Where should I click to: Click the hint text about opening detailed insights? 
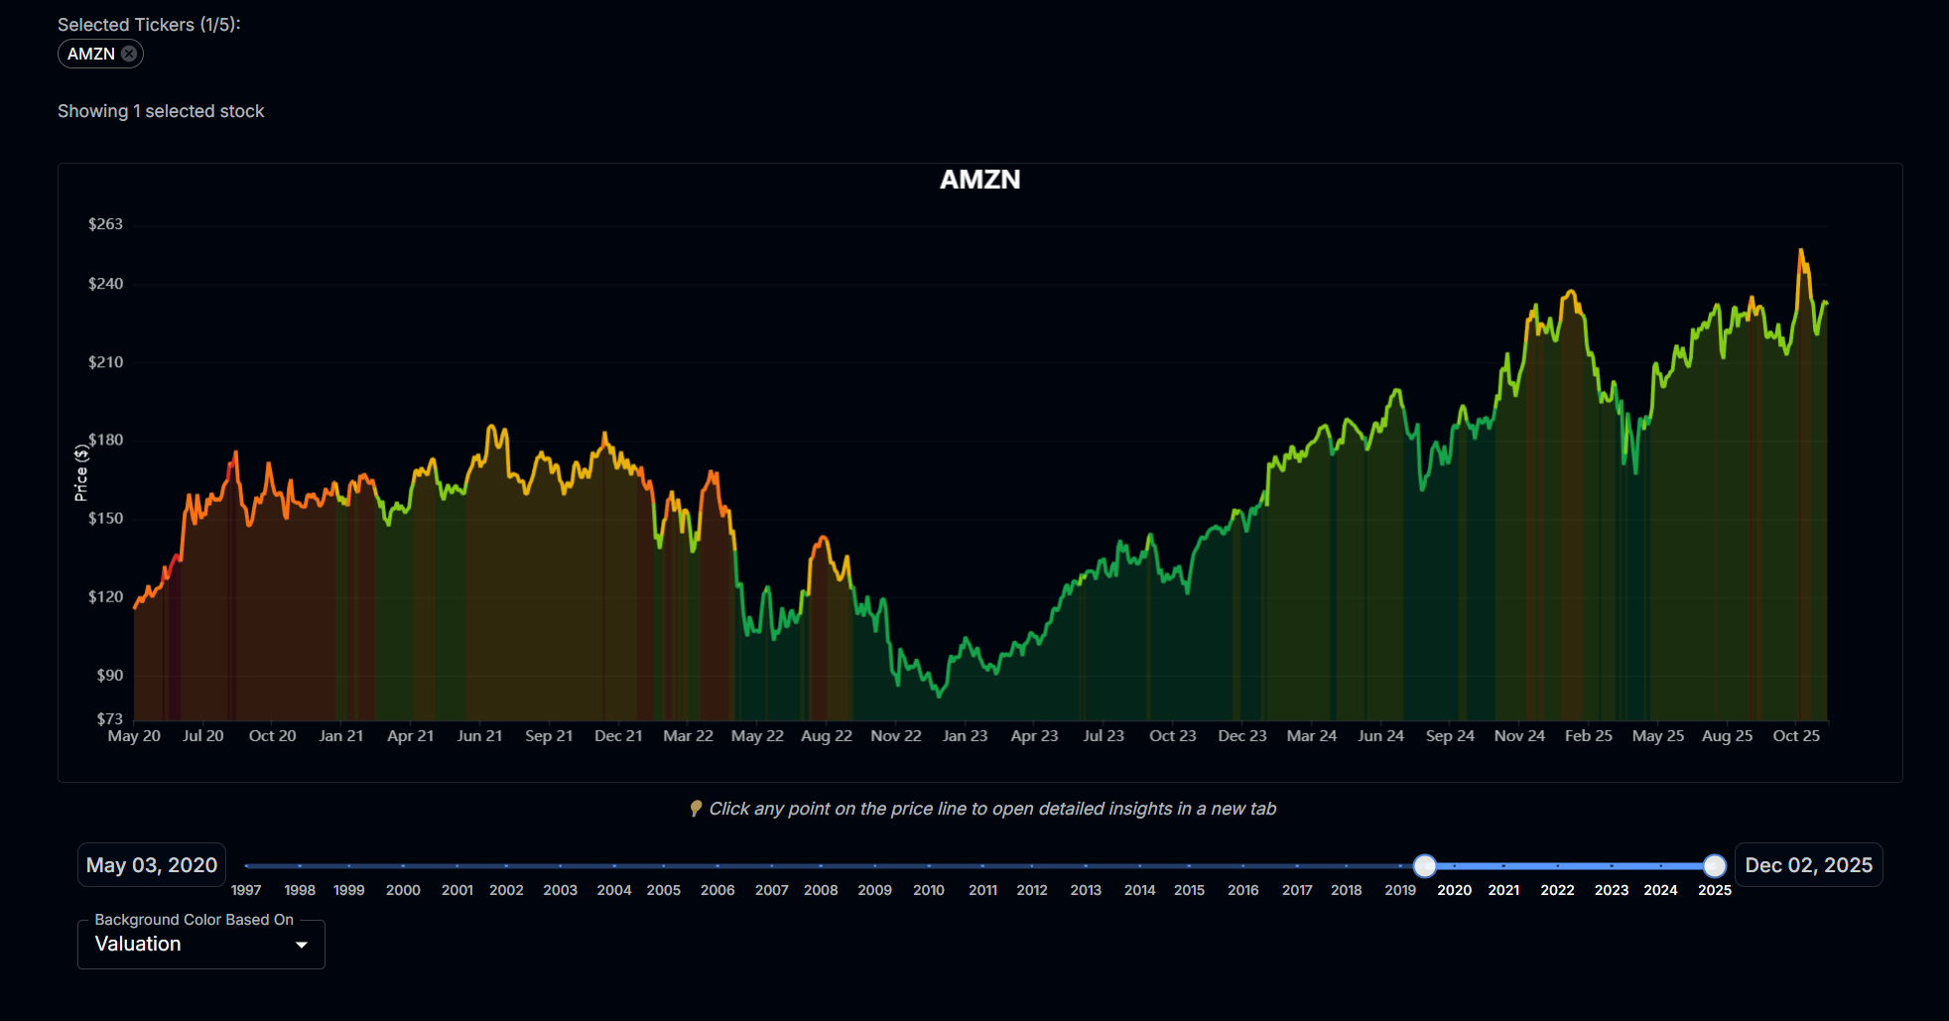(x=991, y=809)
